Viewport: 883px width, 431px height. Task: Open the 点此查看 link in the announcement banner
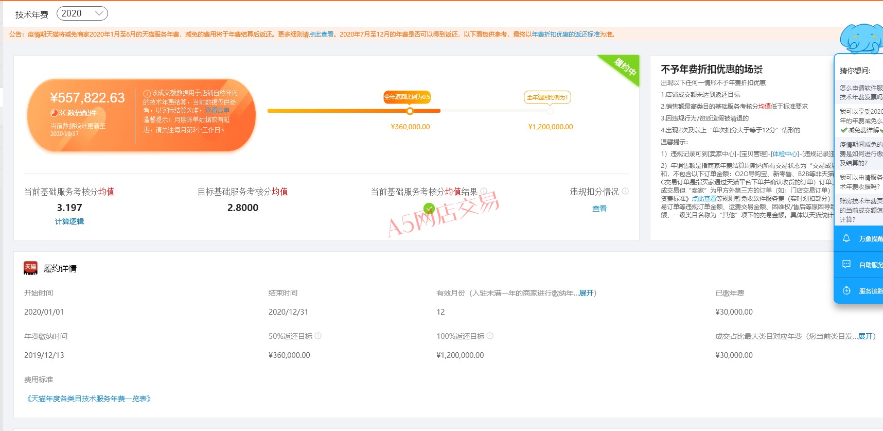[321, 35]
